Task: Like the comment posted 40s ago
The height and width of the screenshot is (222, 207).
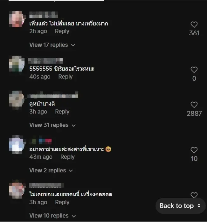Action: [x=194, y=70]
